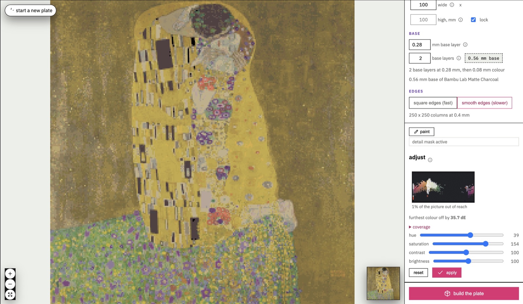Open the paint tool button

point(422,132)
